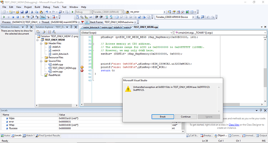The width and height of the screenshot is (268, 143).
Task: Click the Connect to Device icon
Action: pyautogui.click(x=198, y=17)
